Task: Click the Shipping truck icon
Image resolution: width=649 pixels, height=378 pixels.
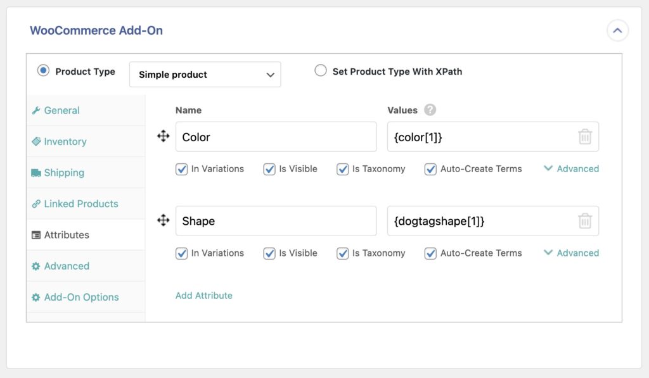Action: 38,172
